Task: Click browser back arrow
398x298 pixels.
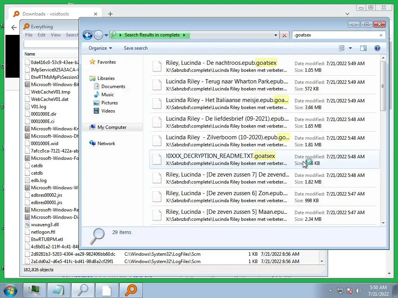Action: (x=14, y=28)
